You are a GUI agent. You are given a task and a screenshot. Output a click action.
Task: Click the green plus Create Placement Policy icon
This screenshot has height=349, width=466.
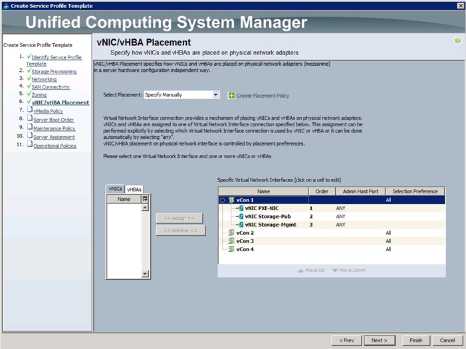(231, 96)
